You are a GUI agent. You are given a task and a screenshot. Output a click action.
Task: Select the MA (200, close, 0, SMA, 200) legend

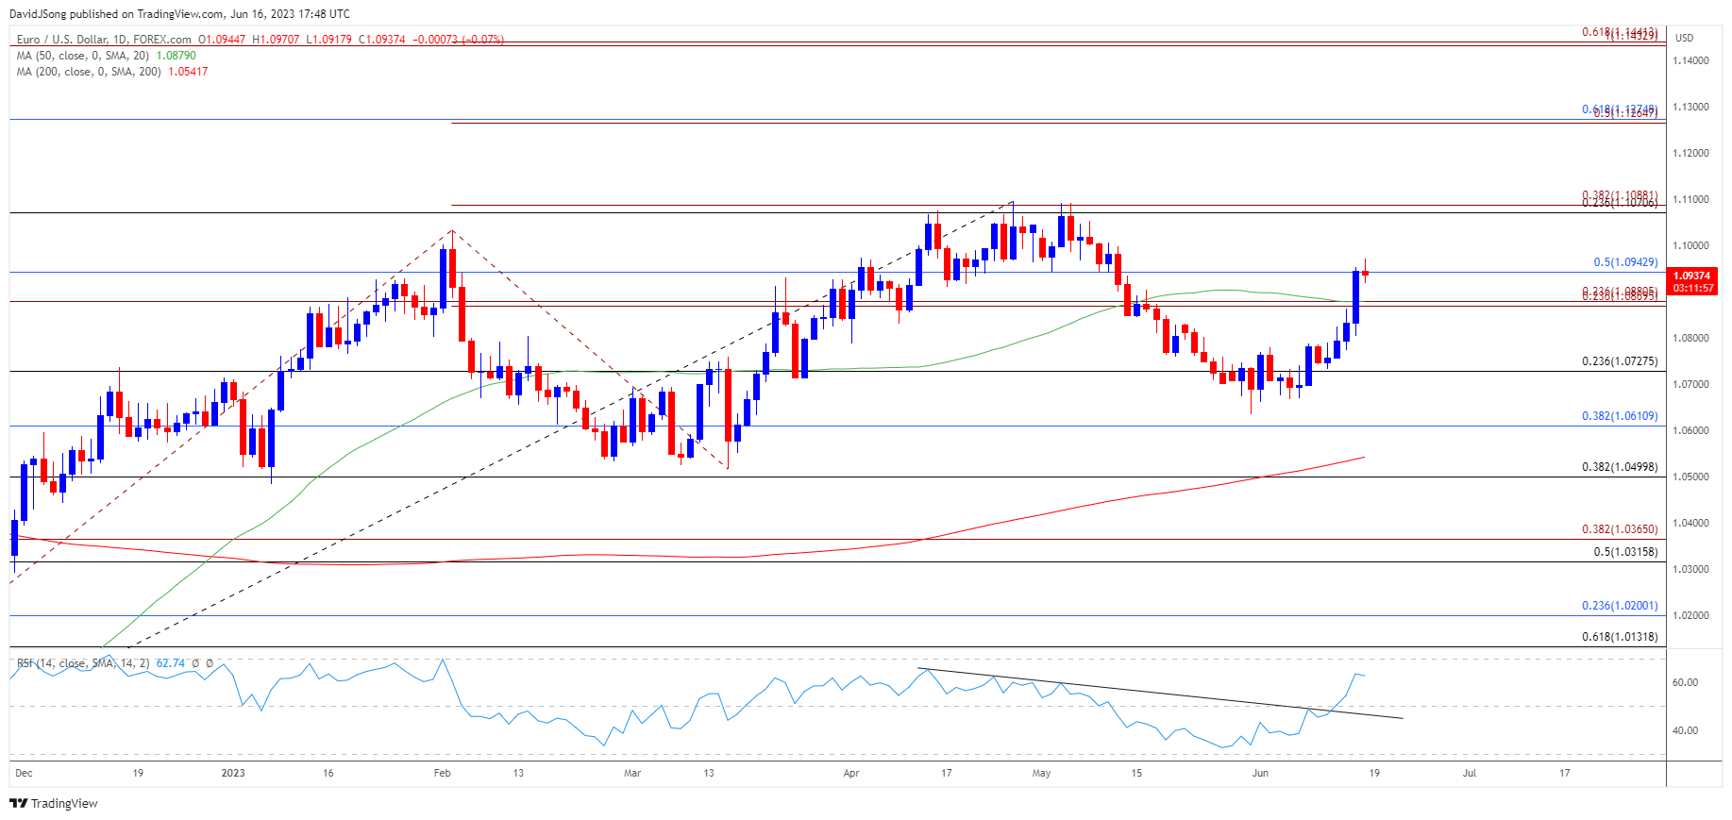pos(89,72)
